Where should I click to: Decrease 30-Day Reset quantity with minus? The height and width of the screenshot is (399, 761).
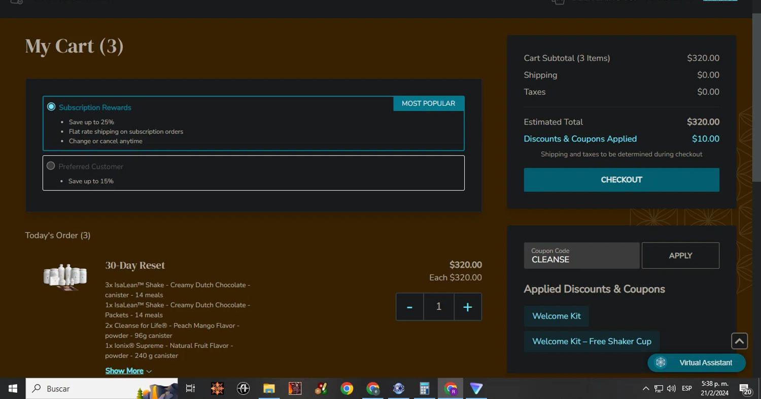click(x=409, y=307)
